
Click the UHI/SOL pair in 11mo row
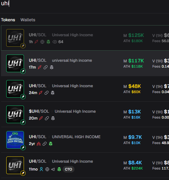[38, 161]
